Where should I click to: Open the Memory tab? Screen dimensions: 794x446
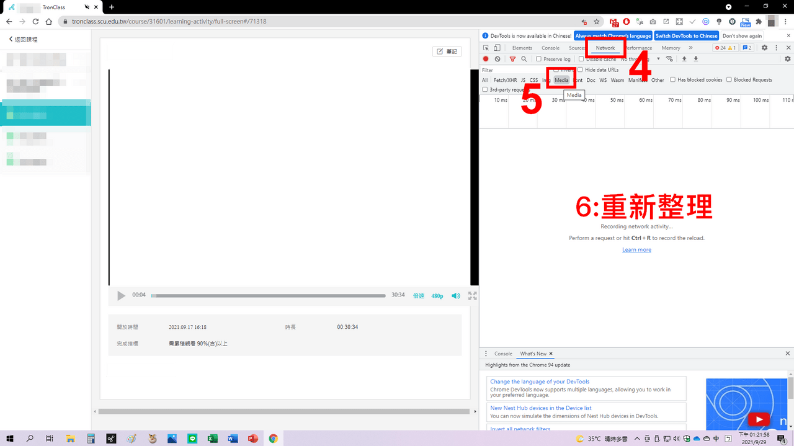click(671, 48)
